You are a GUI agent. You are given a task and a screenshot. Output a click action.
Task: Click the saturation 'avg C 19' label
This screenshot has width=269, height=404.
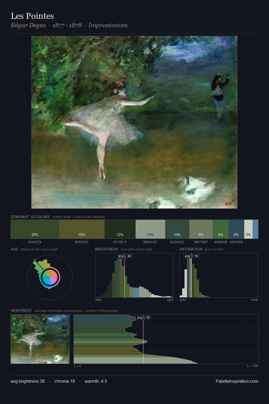(191, 256)
